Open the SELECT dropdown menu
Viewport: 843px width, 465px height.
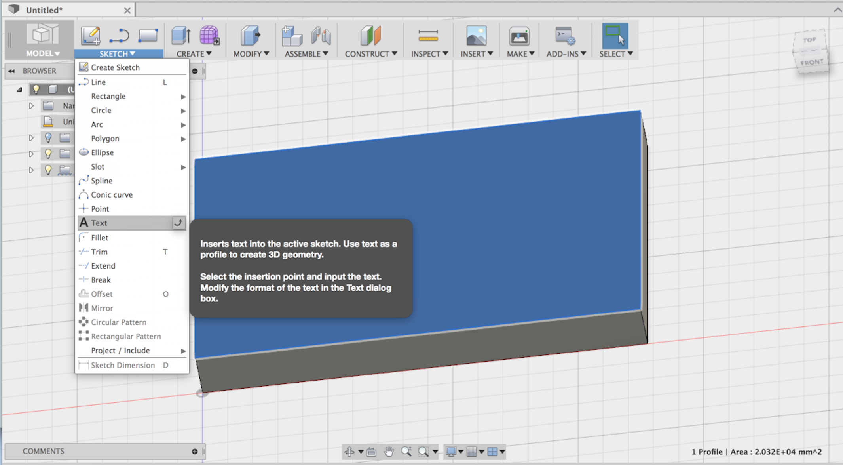click(x=616, y=54)
